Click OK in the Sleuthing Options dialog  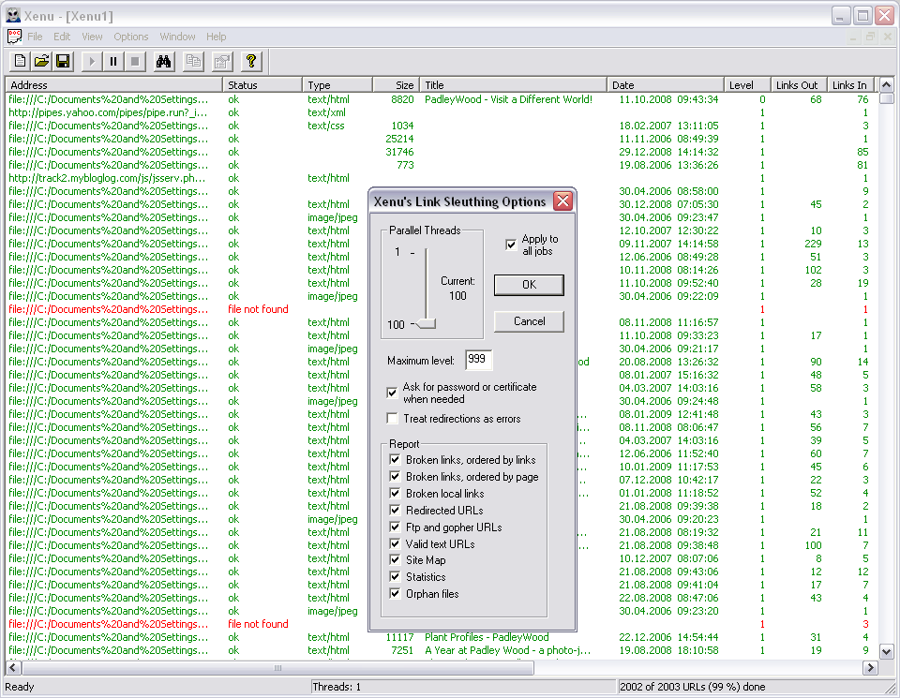[x=529, y=285]
